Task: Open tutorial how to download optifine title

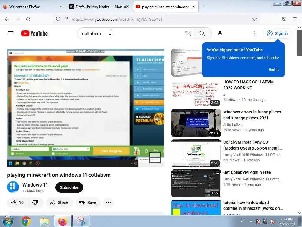Action: (253, 205)
